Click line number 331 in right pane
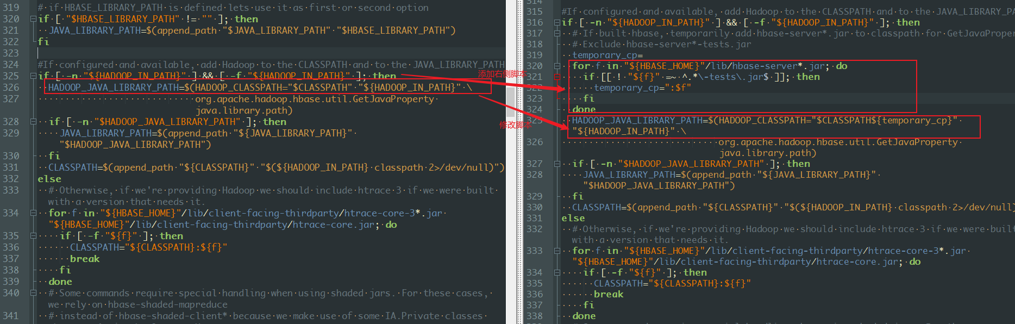The height and width of the screenshot is (324, 1015). [535, 218]
